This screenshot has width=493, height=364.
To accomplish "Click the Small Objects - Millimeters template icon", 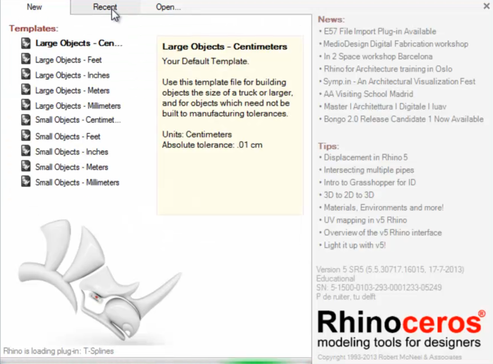I will tap(26, 182).
